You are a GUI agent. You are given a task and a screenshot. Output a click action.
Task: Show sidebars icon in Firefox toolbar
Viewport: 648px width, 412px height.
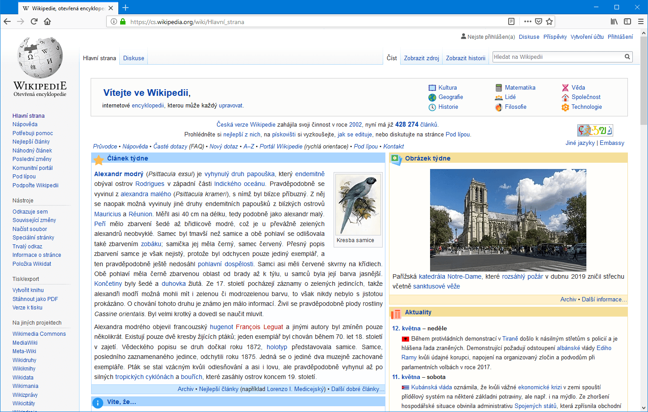(627, 21)
